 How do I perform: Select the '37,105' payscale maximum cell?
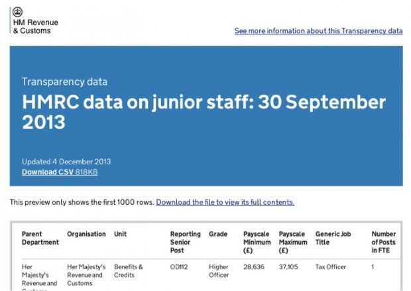pyautogui.click(x=288, y=267)
